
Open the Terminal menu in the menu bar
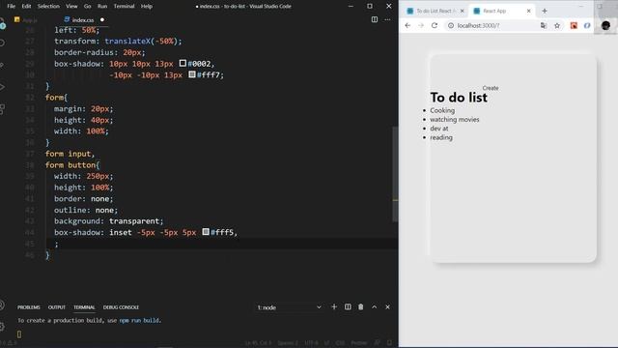click(124, 7)
